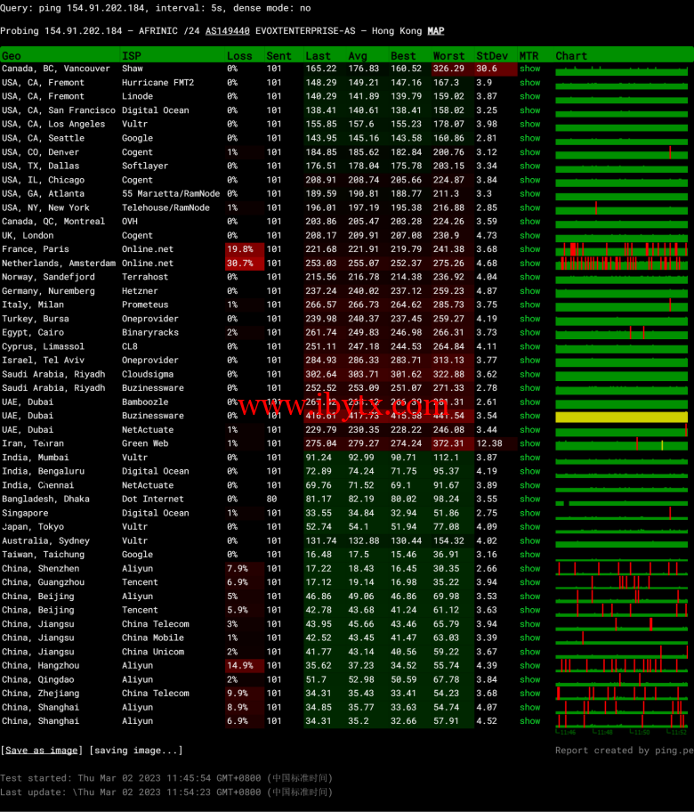This screenshot has height=812, width=694.
Task: Open the AS149440 link
Action: pyautogui.click(x=227, y=31)
